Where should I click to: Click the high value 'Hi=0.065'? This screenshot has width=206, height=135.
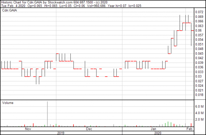[x=51, y=6]
